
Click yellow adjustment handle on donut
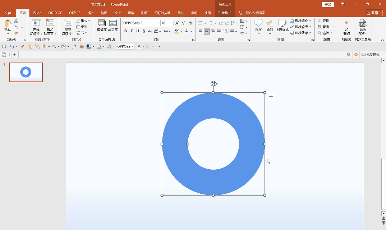188,144
